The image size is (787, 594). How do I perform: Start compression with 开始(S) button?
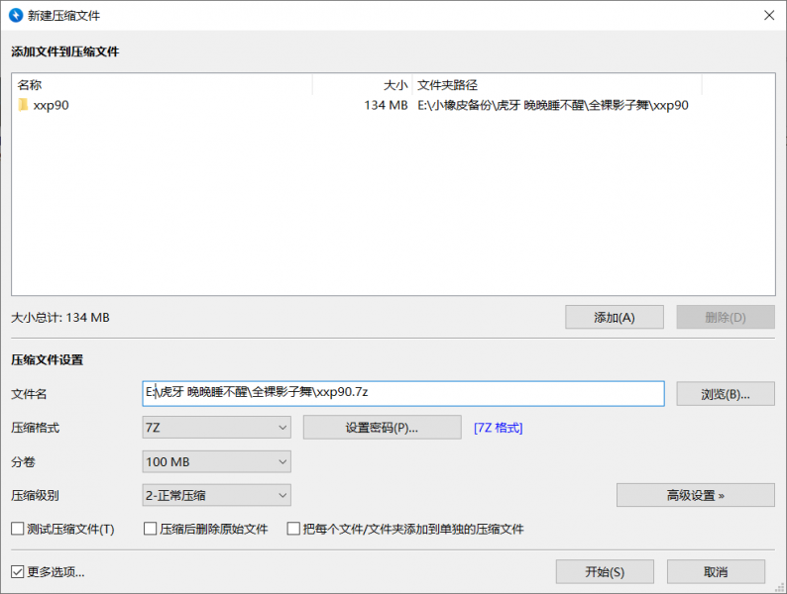click(x=605, y=571)
